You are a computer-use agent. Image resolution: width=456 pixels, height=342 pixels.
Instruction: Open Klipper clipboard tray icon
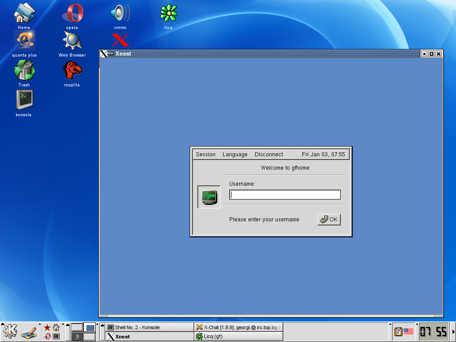click(x=399, y=331)
